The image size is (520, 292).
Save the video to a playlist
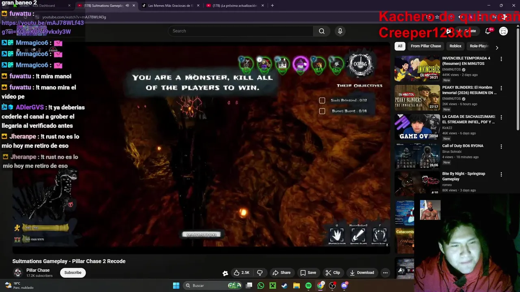(308, 273)
